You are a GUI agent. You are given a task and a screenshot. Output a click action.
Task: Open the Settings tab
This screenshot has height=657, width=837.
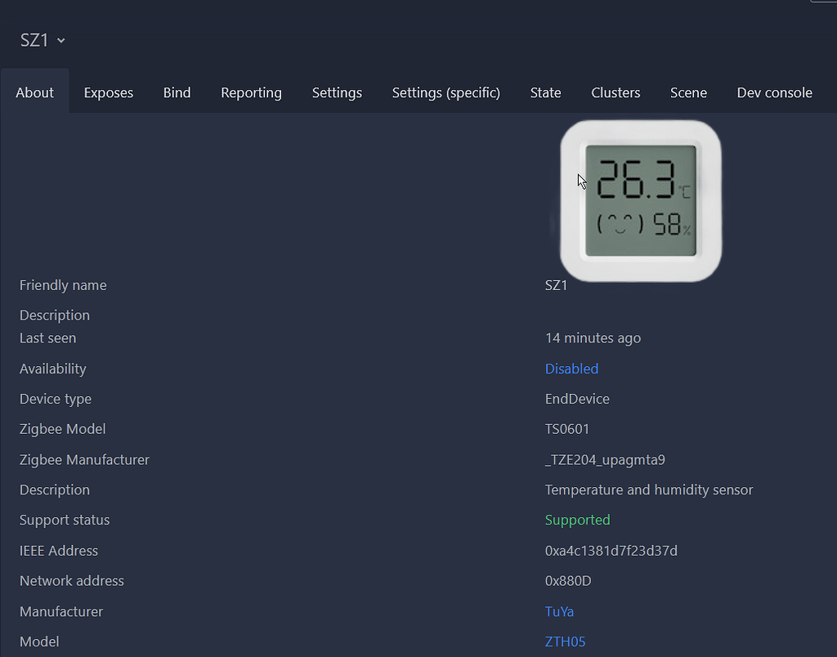pyautogui.click(x=337, y=92)
